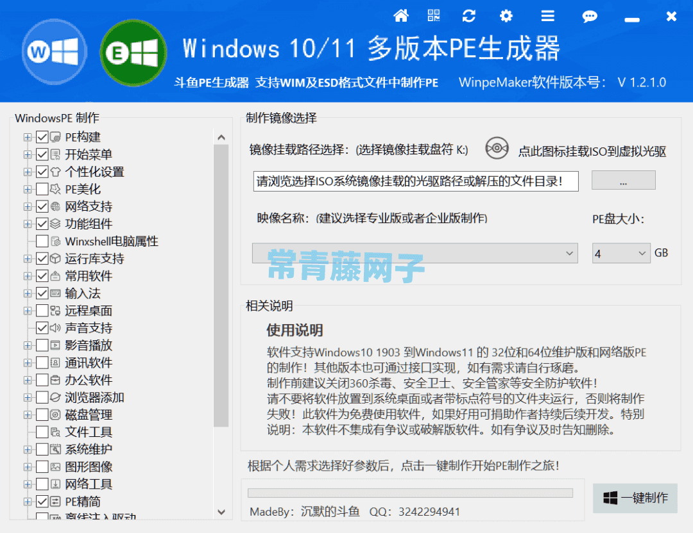Click the 网络支持 globe icon

pos(55,206)
